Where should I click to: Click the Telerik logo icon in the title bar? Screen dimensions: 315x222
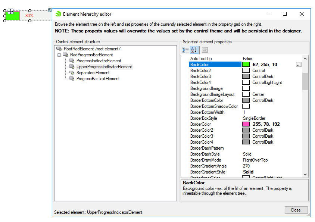(x=59, y=14)
